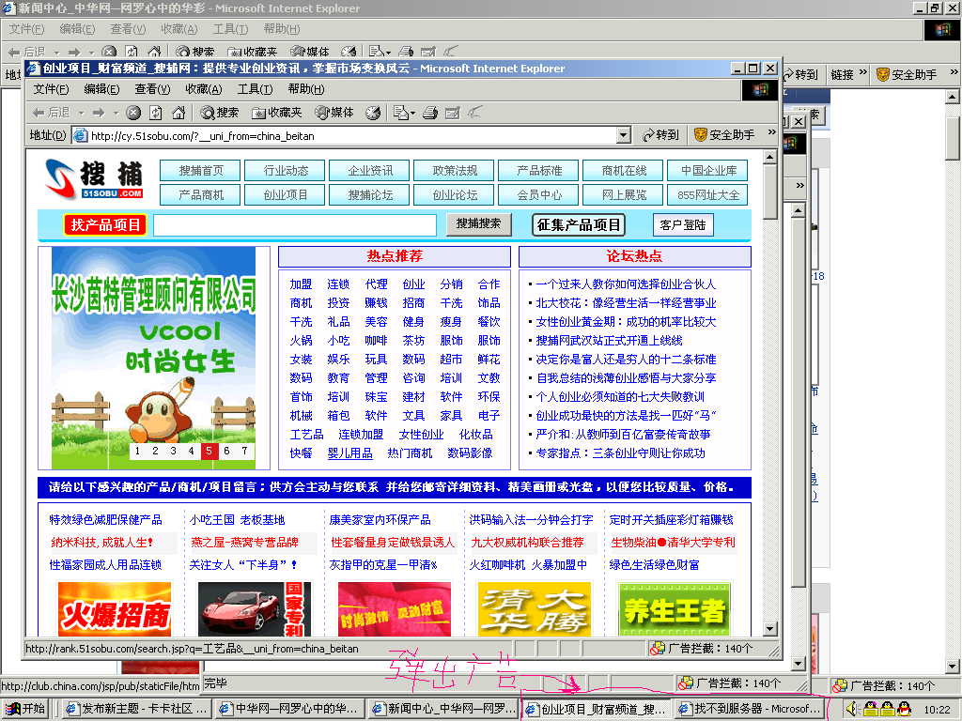Viewport: 962px width, 721px height.
Task: Open 收藏夹 favorites in front IE toolbar
Action: tap(277, 113)
